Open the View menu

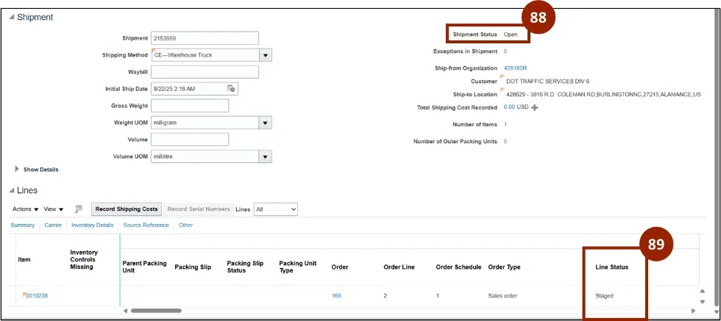click(53, 209)
